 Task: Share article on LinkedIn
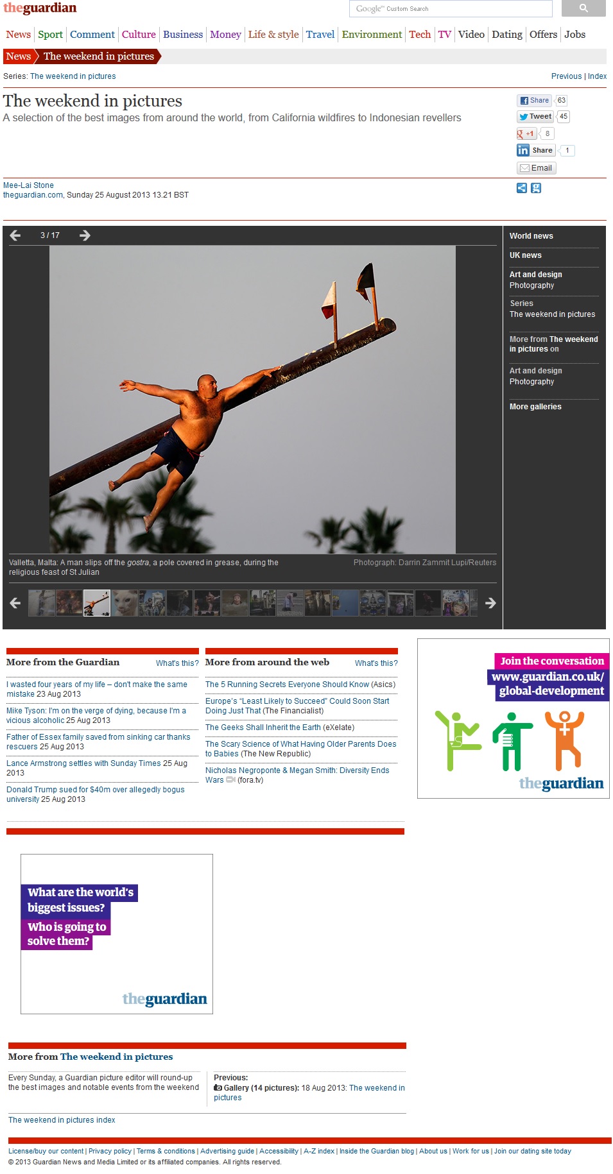[x=535, y=150]
